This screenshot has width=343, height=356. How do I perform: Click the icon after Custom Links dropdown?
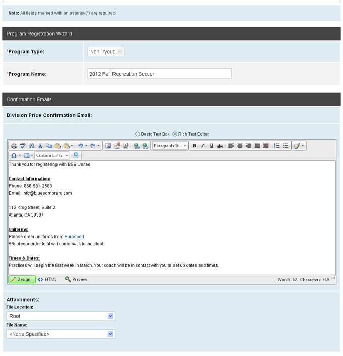[x=76, y=155]
